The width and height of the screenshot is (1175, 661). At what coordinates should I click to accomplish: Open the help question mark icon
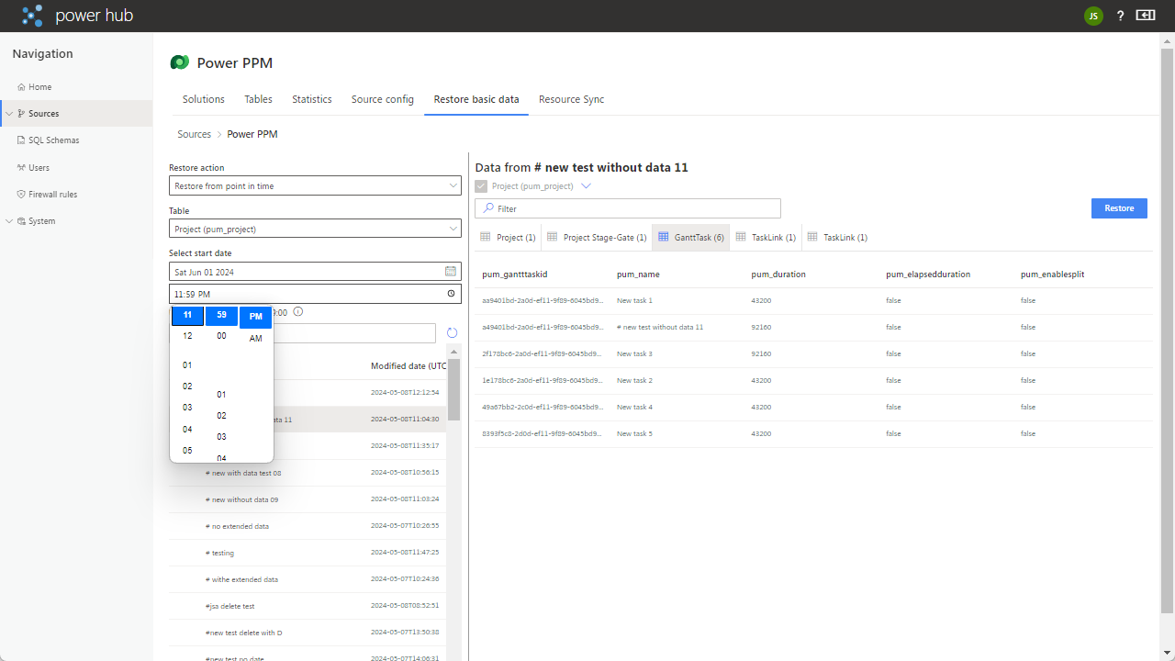1120,16
